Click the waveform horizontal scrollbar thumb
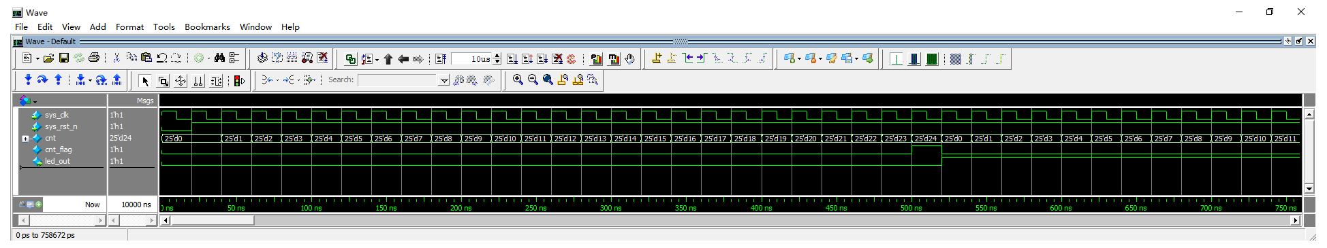Image resolution: width=1327 pixels, height=248 pixels. (212, 220)
